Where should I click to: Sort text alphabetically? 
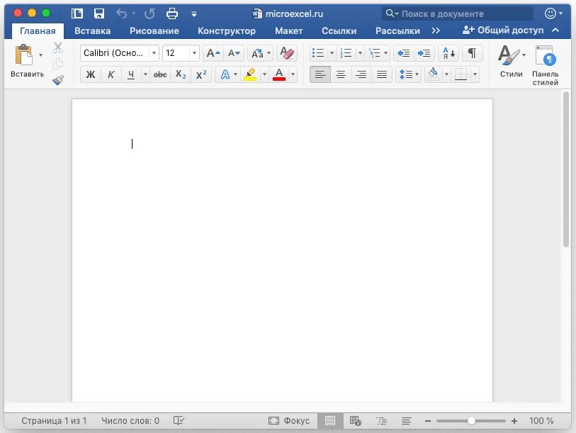pos(448,53)
